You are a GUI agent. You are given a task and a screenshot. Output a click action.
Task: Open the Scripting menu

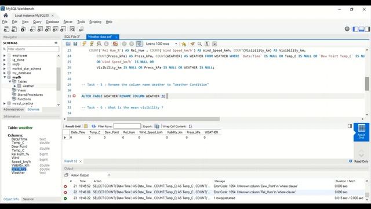(95, 22)
